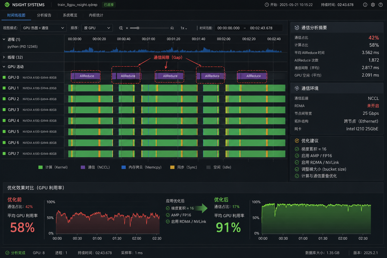Click the 分析完成 status check icon

click(x=7, y=253)
